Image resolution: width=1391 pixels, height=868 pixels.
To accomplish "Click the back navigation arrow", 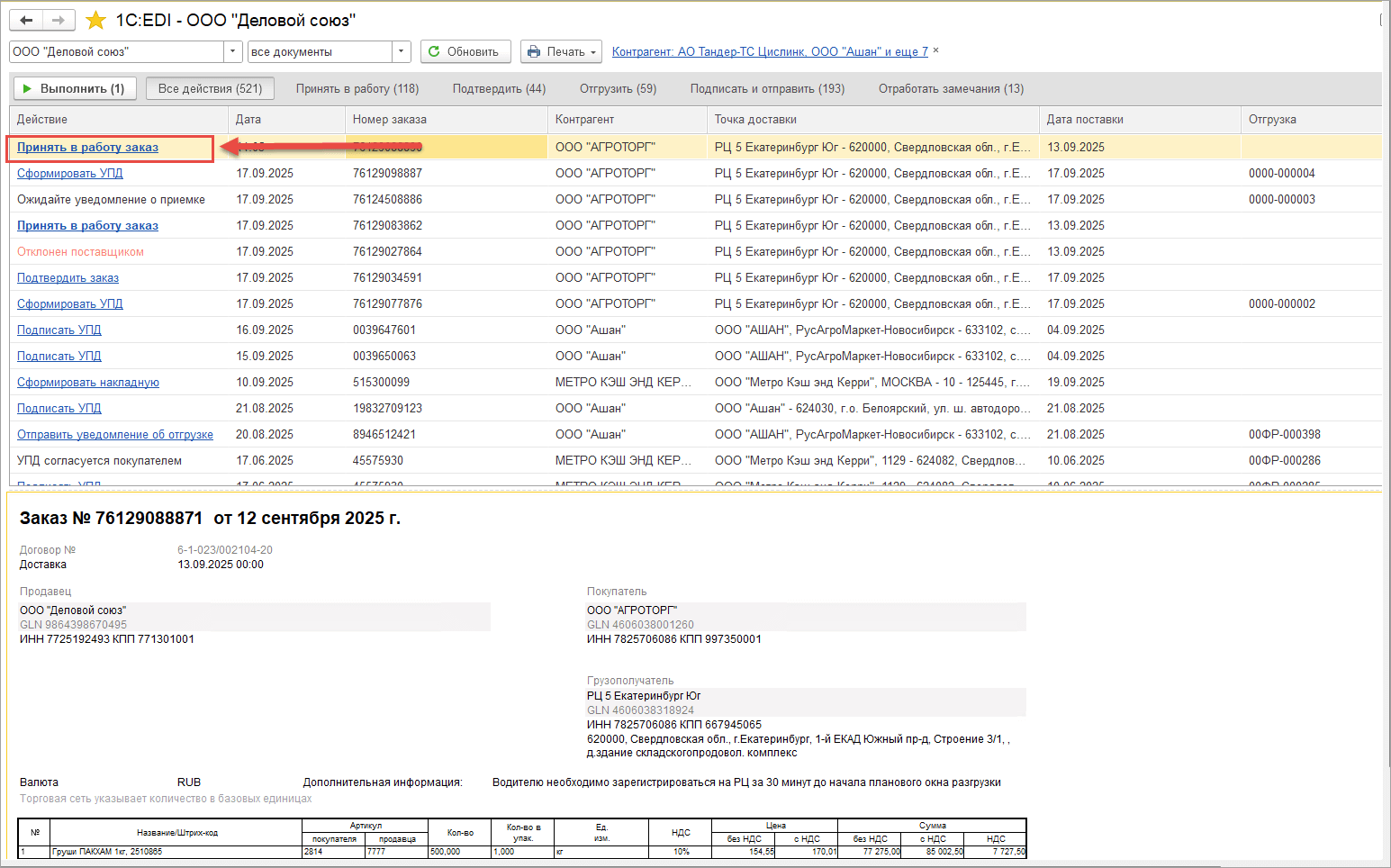I will (x=26, y=20).
